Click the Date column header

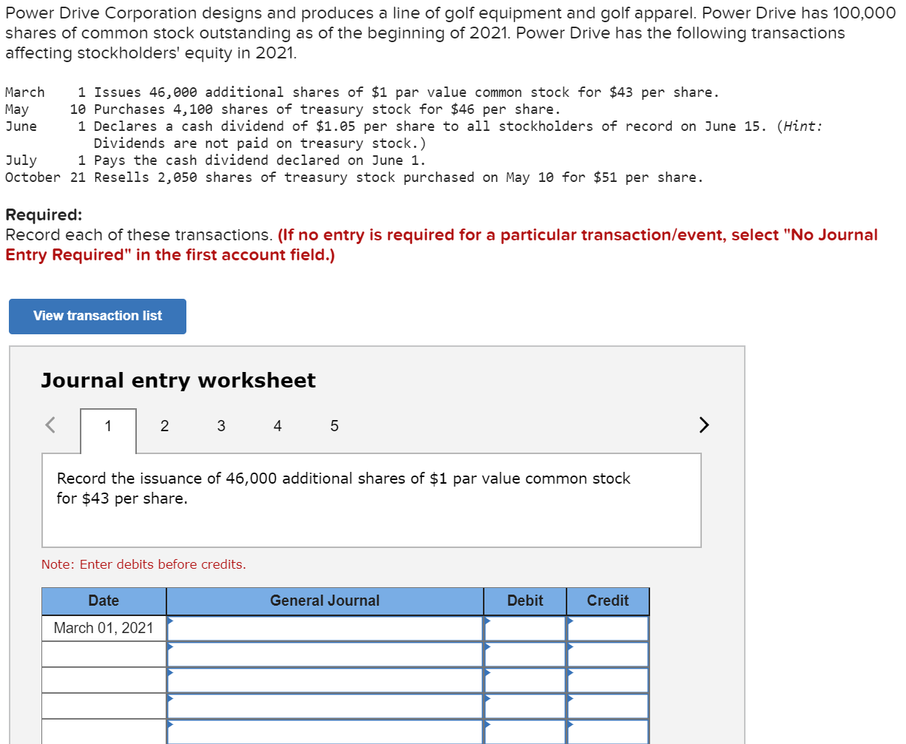tap(104, 601)
